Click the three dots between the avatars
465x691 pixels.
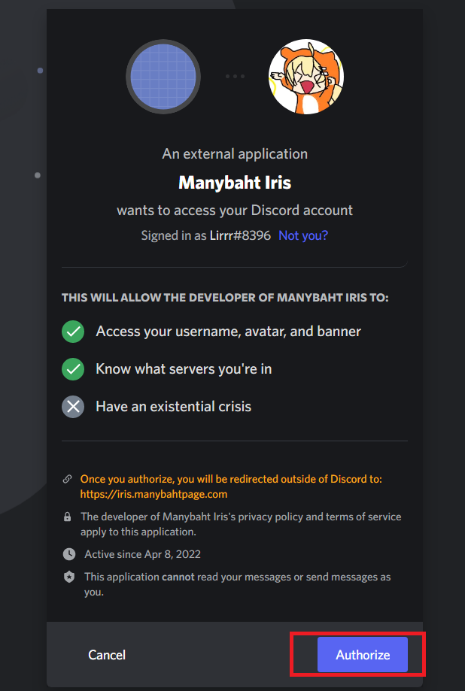pyautogui.click(x=235, y=76)
